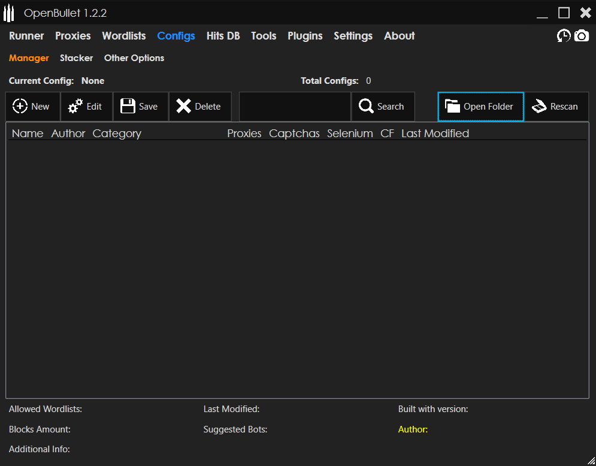The image size is (596, 466).
Task: Switch to the Tools tab
Action: (x=264, y=36)
